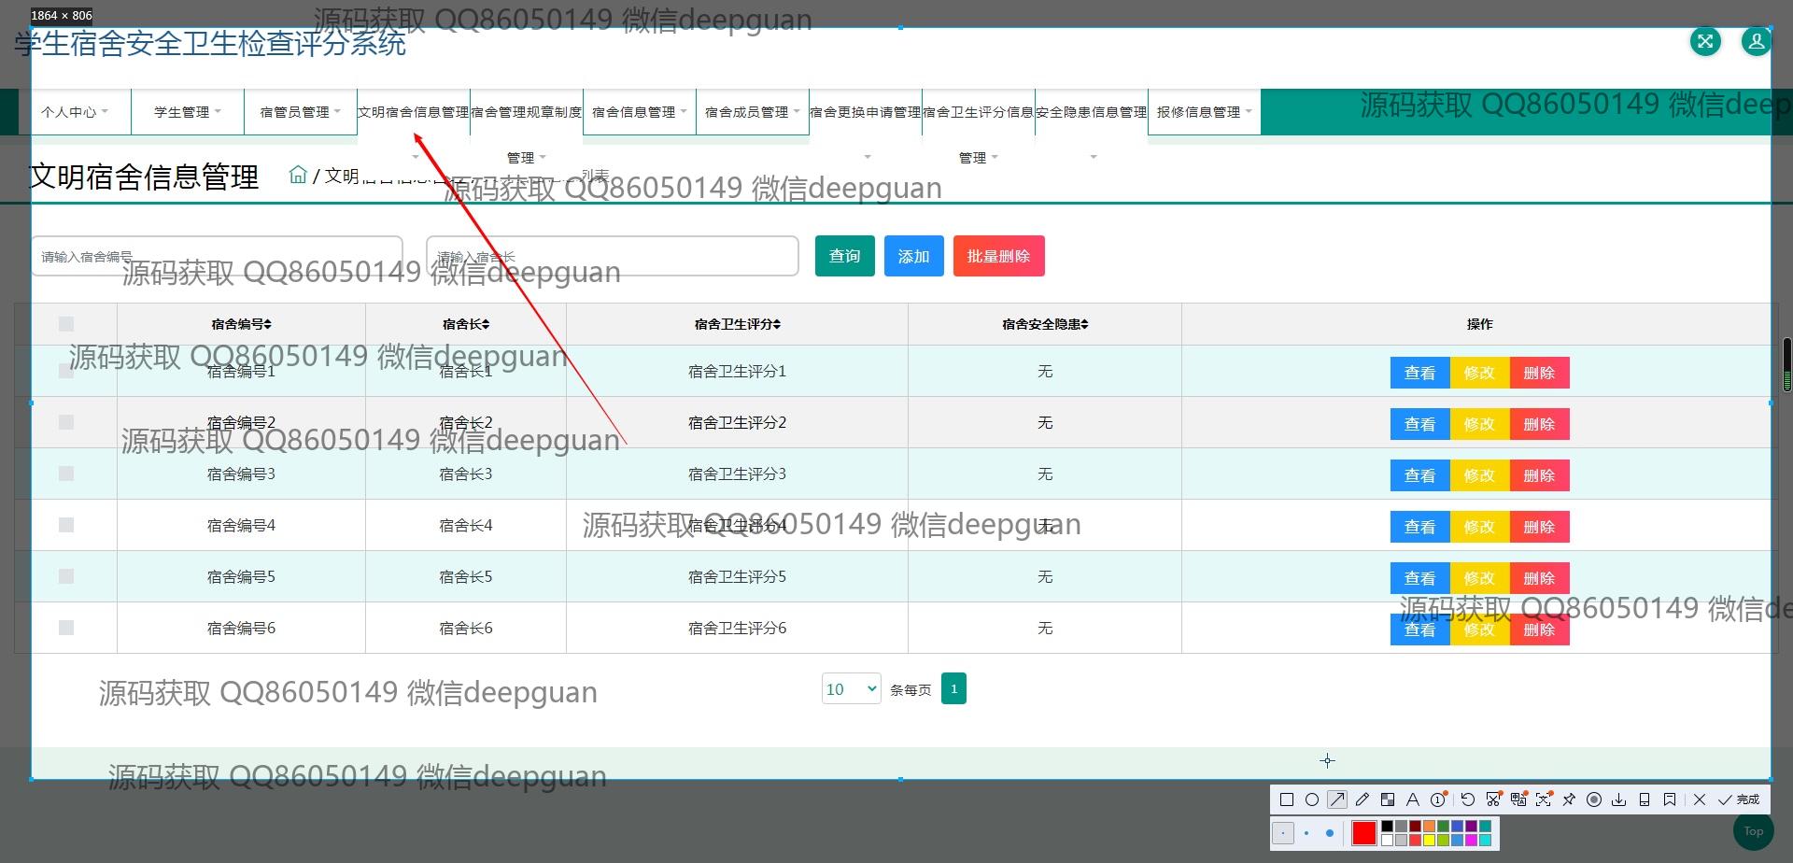Click the home icon in the breadcrumb
The height and width of the screenshot is (863, 1793).
tap(298, 175)
